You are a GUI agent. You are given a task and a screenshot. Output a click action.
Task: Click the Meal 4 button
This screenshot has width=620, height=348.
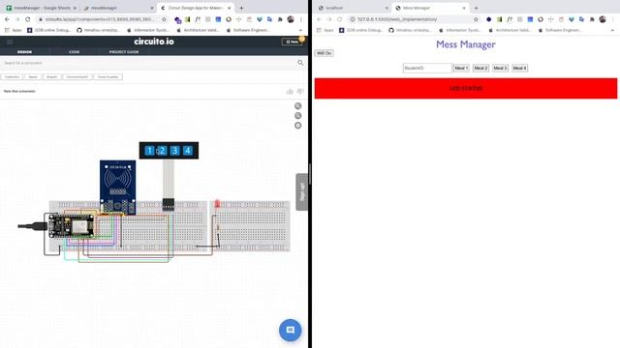(x=519, y=68)
